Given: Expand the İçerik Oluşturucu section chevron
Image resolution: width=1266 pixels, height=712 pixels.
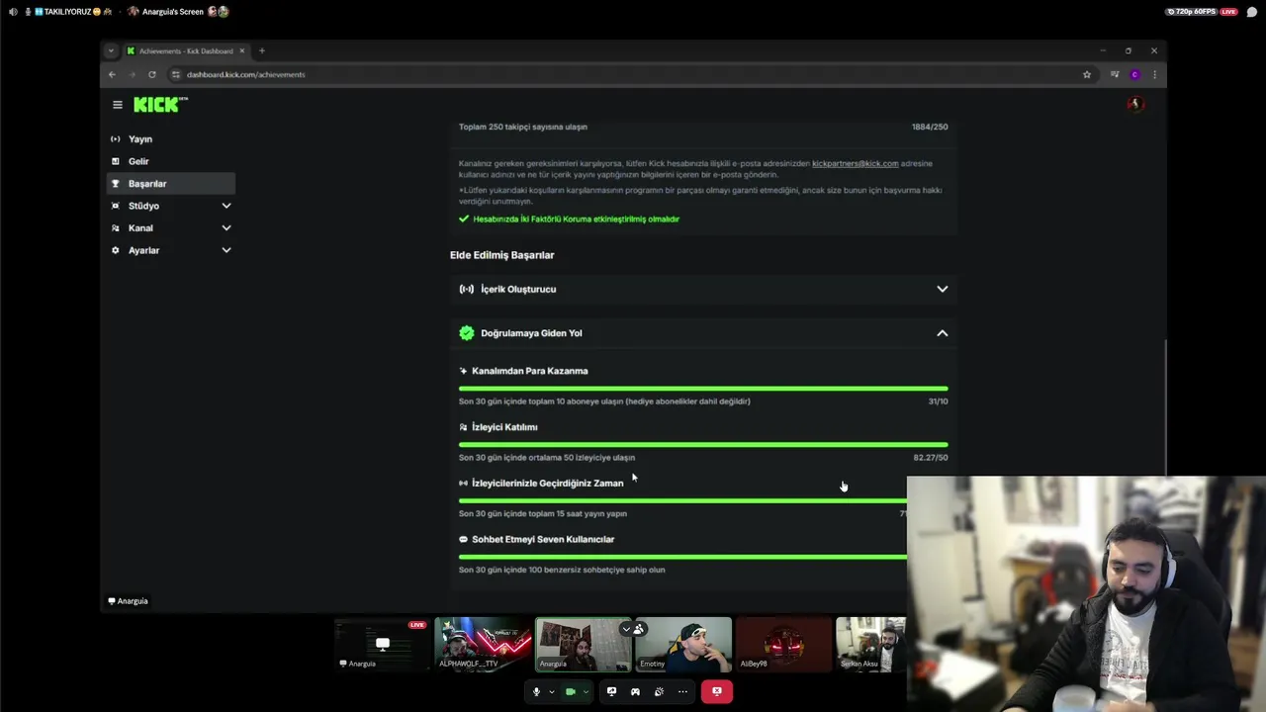Looking at the screenshot, I should pos(943,289).
